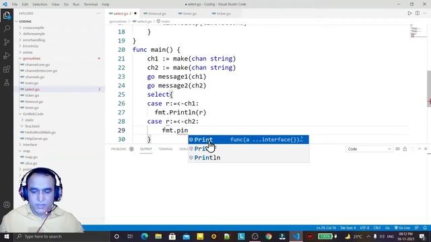Open editor More Actions ellipsis

coord(425,13)
